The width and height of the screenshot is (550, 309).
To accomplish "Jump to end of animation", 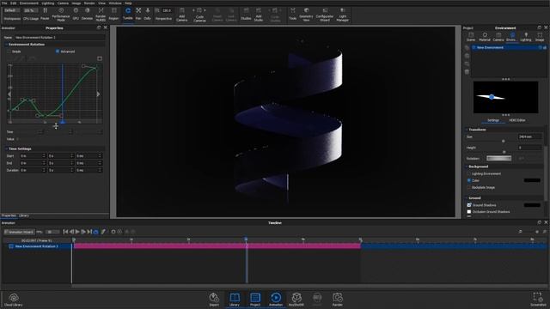I will tap(89, 232).
